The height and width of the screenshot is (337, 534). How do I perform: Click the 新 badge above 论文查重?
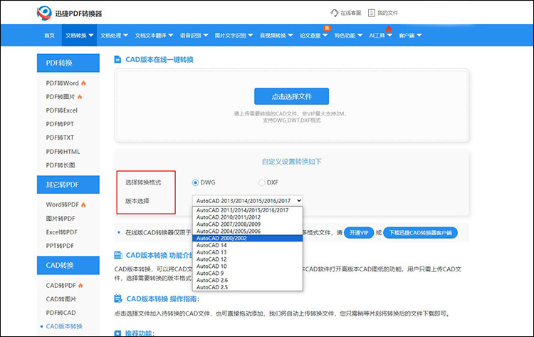327,28
